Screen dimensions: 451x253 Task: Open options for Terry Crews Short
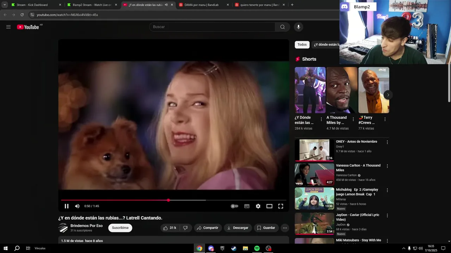point(385,119)
